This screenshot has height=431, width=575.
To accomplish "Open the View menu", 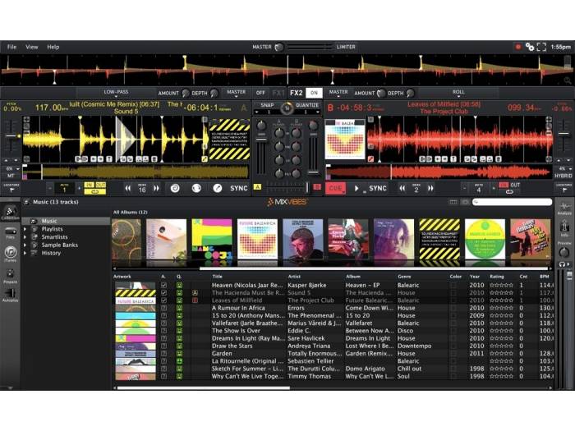I will click(x=32, y=47).
